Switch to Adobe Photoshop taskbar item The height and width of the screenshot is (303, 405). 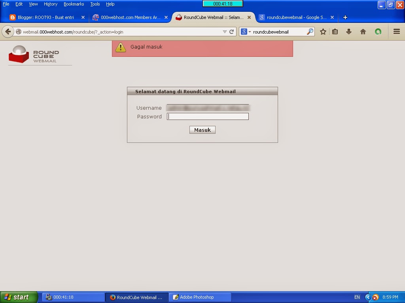pos(200,297)
